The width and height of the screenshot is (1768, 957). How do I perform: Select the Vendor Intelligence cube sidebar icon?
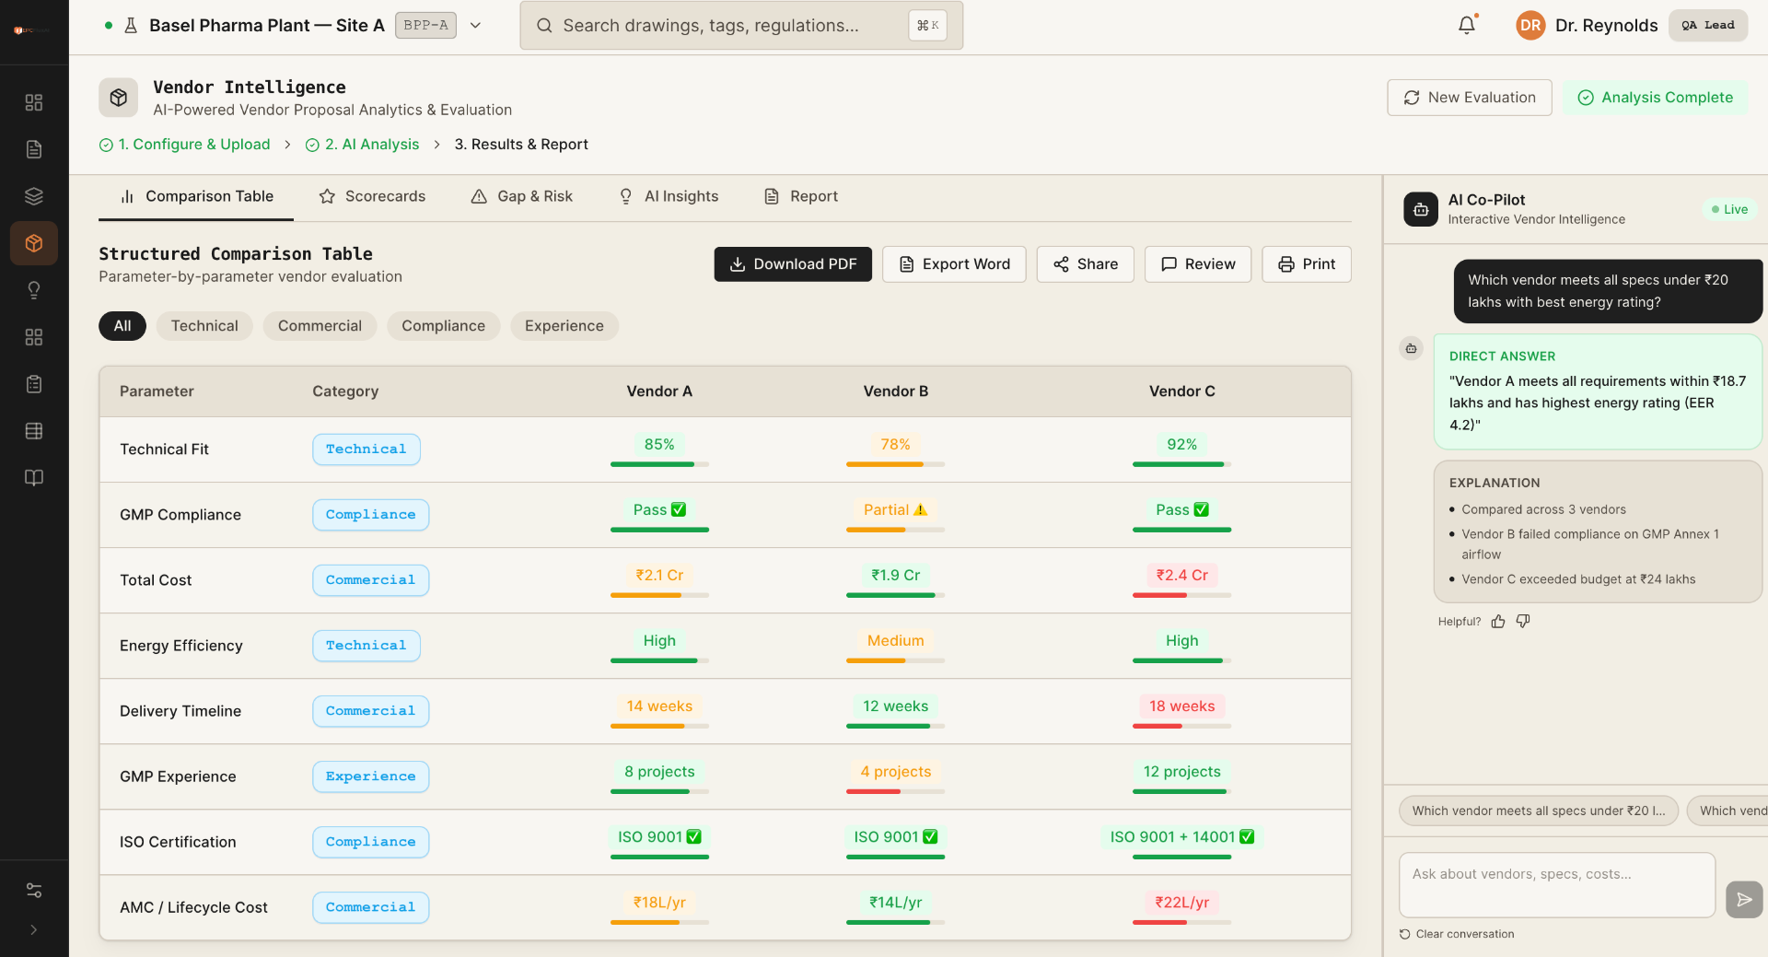pos(34,243)
